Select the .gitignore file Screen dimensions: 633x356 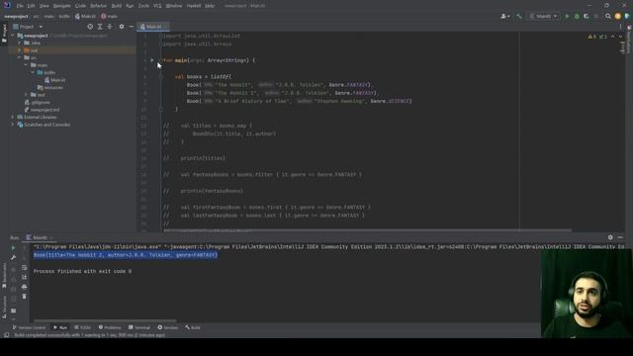click(38, 102)
